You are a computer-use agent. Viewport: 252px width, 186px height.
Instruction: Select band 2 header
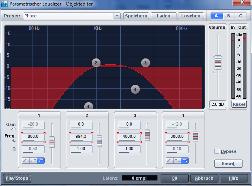pyautogui.click(x=87, y=115)
